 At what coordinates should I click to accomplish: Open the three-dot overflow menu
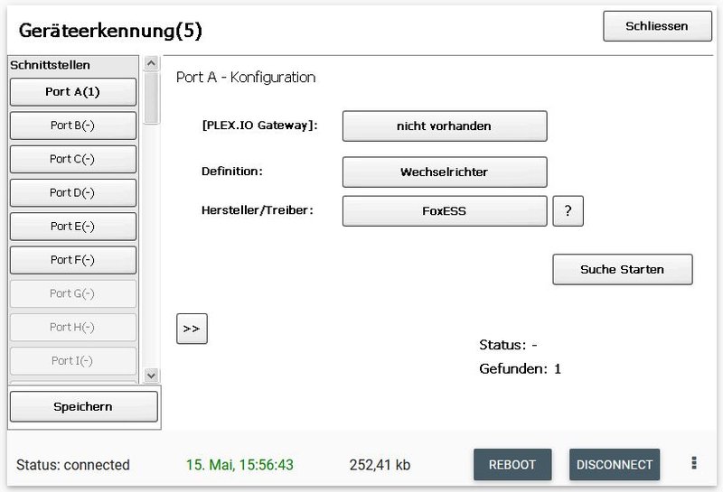click(694, 463)
